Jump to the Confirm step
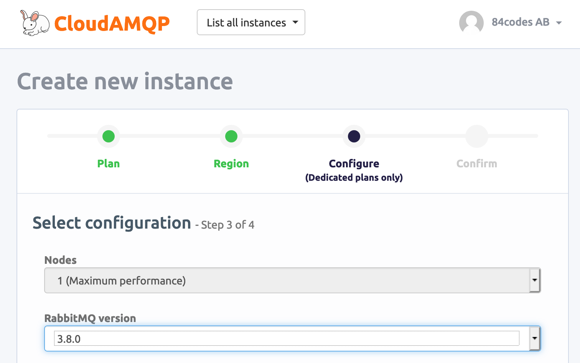Image resolution: width=580 pixels, height=363 pixels. tap(477, 164)
